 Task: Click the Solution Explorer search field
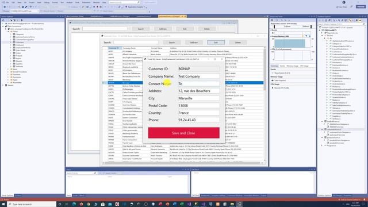(342, 24)
